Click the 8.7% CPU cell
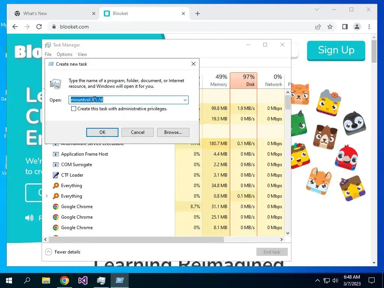 pos(189,207)
